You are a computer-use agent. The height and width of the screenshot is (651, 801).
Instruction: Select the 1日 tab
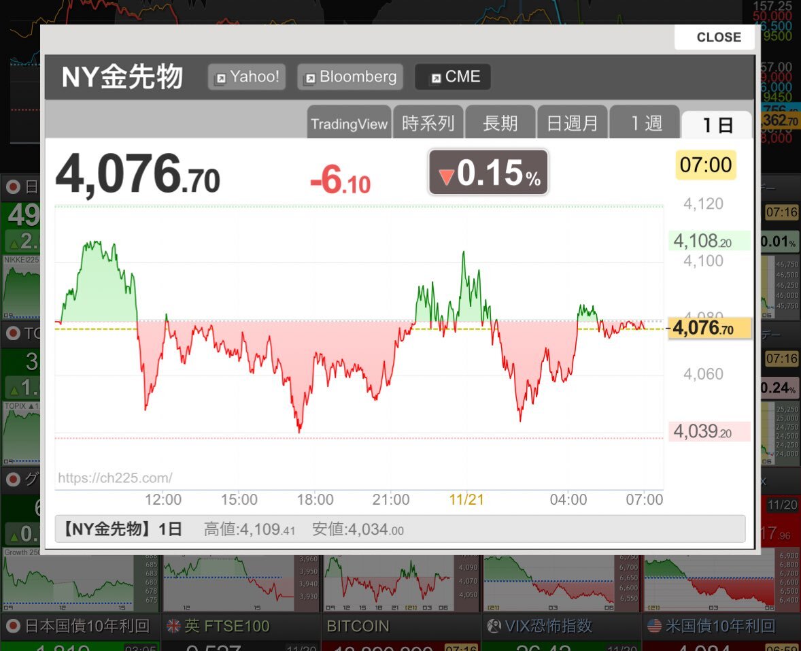[x=717, y=124]
